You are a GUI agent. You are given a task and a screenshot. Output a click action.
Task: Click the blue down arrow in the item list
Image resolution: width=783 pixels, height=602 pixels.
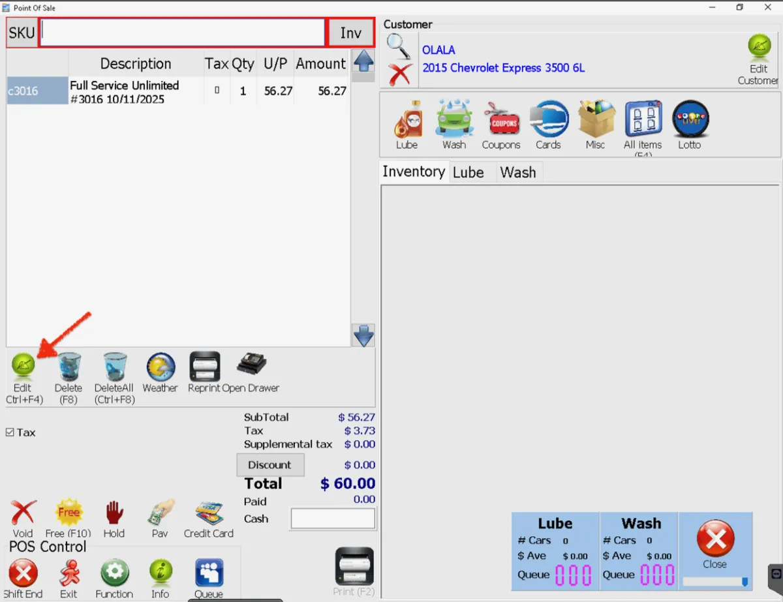coord(363,336)
